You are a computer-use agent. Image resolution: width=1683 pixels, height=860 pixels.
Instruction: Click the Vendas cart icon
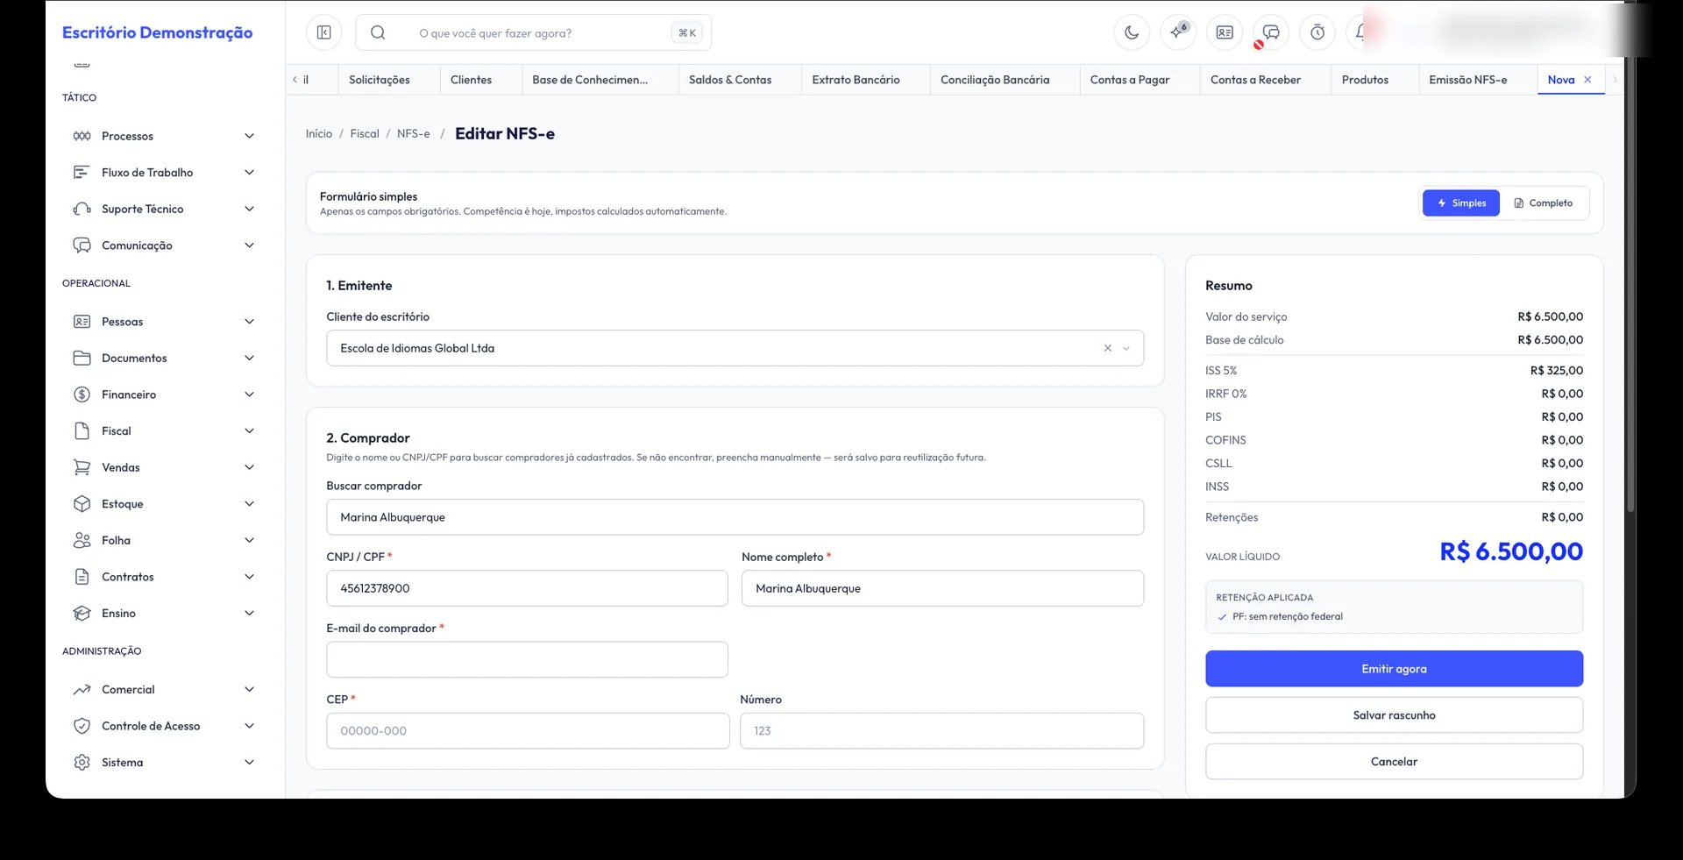pos(82,467)
